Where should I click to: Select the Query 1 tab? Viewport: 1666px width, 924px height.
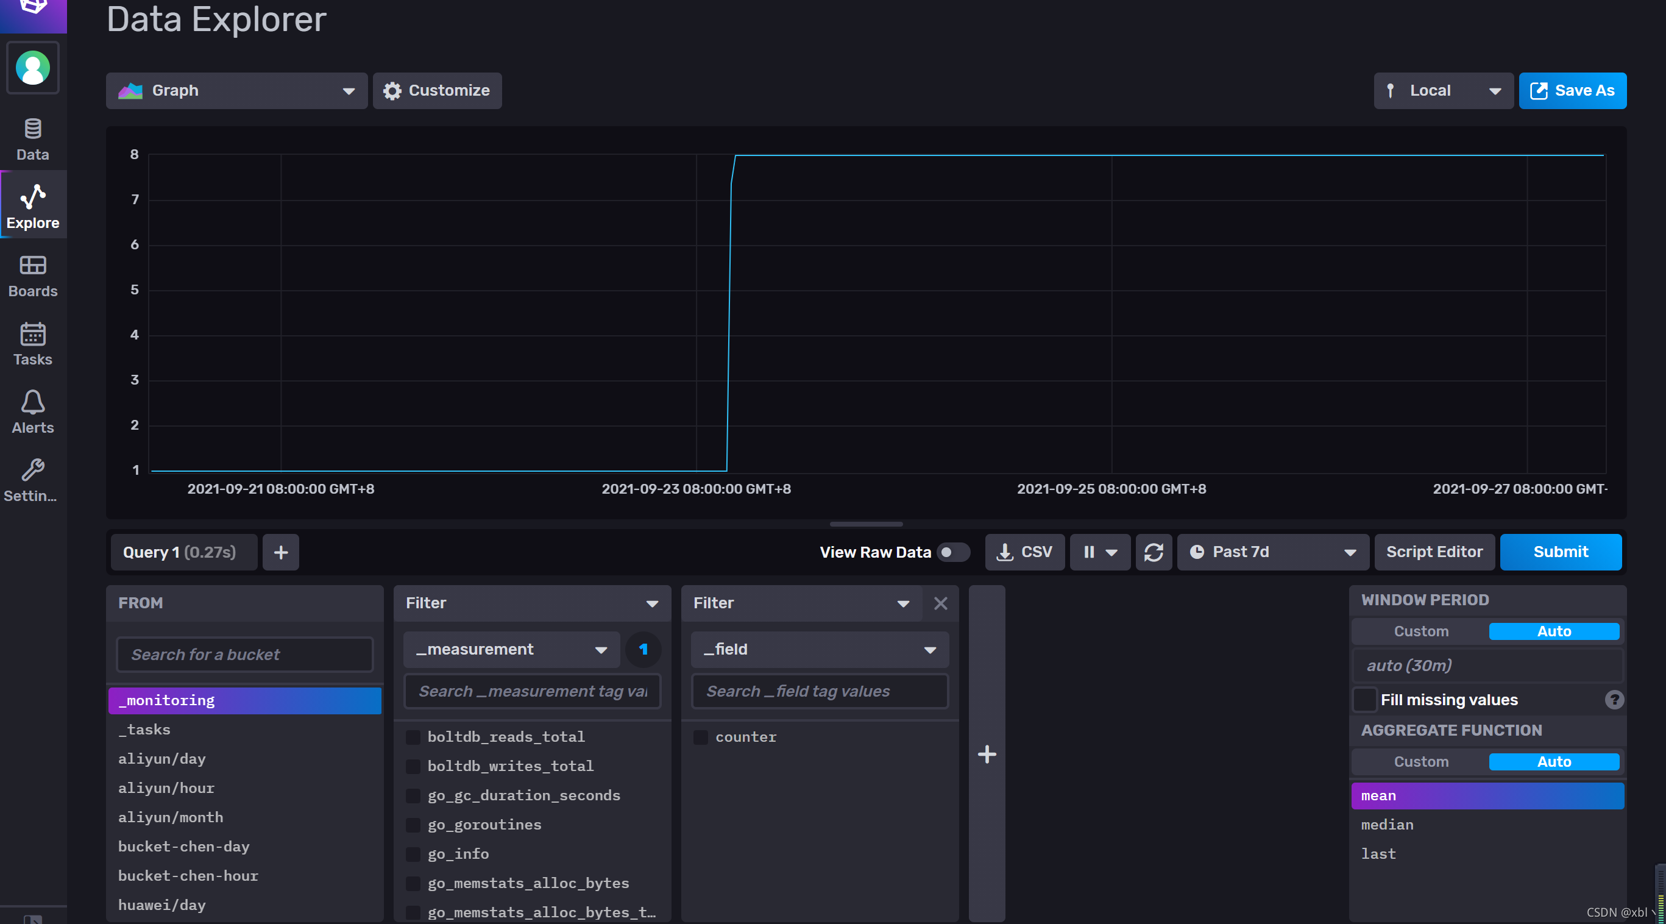point(183,552)
